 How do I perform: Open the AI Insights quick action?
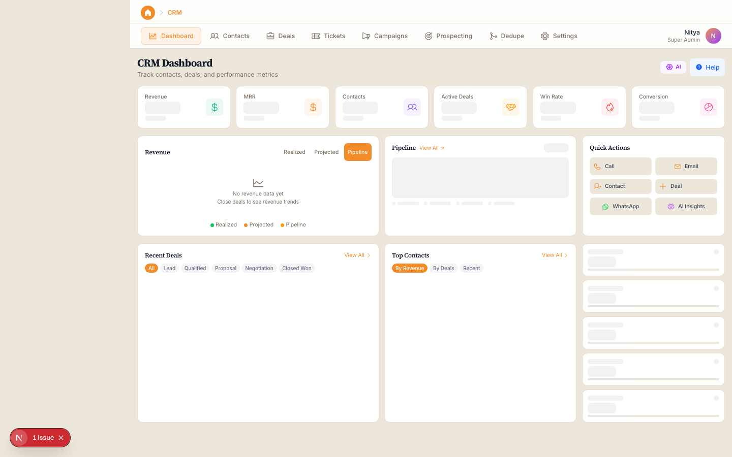pos(686,207)
